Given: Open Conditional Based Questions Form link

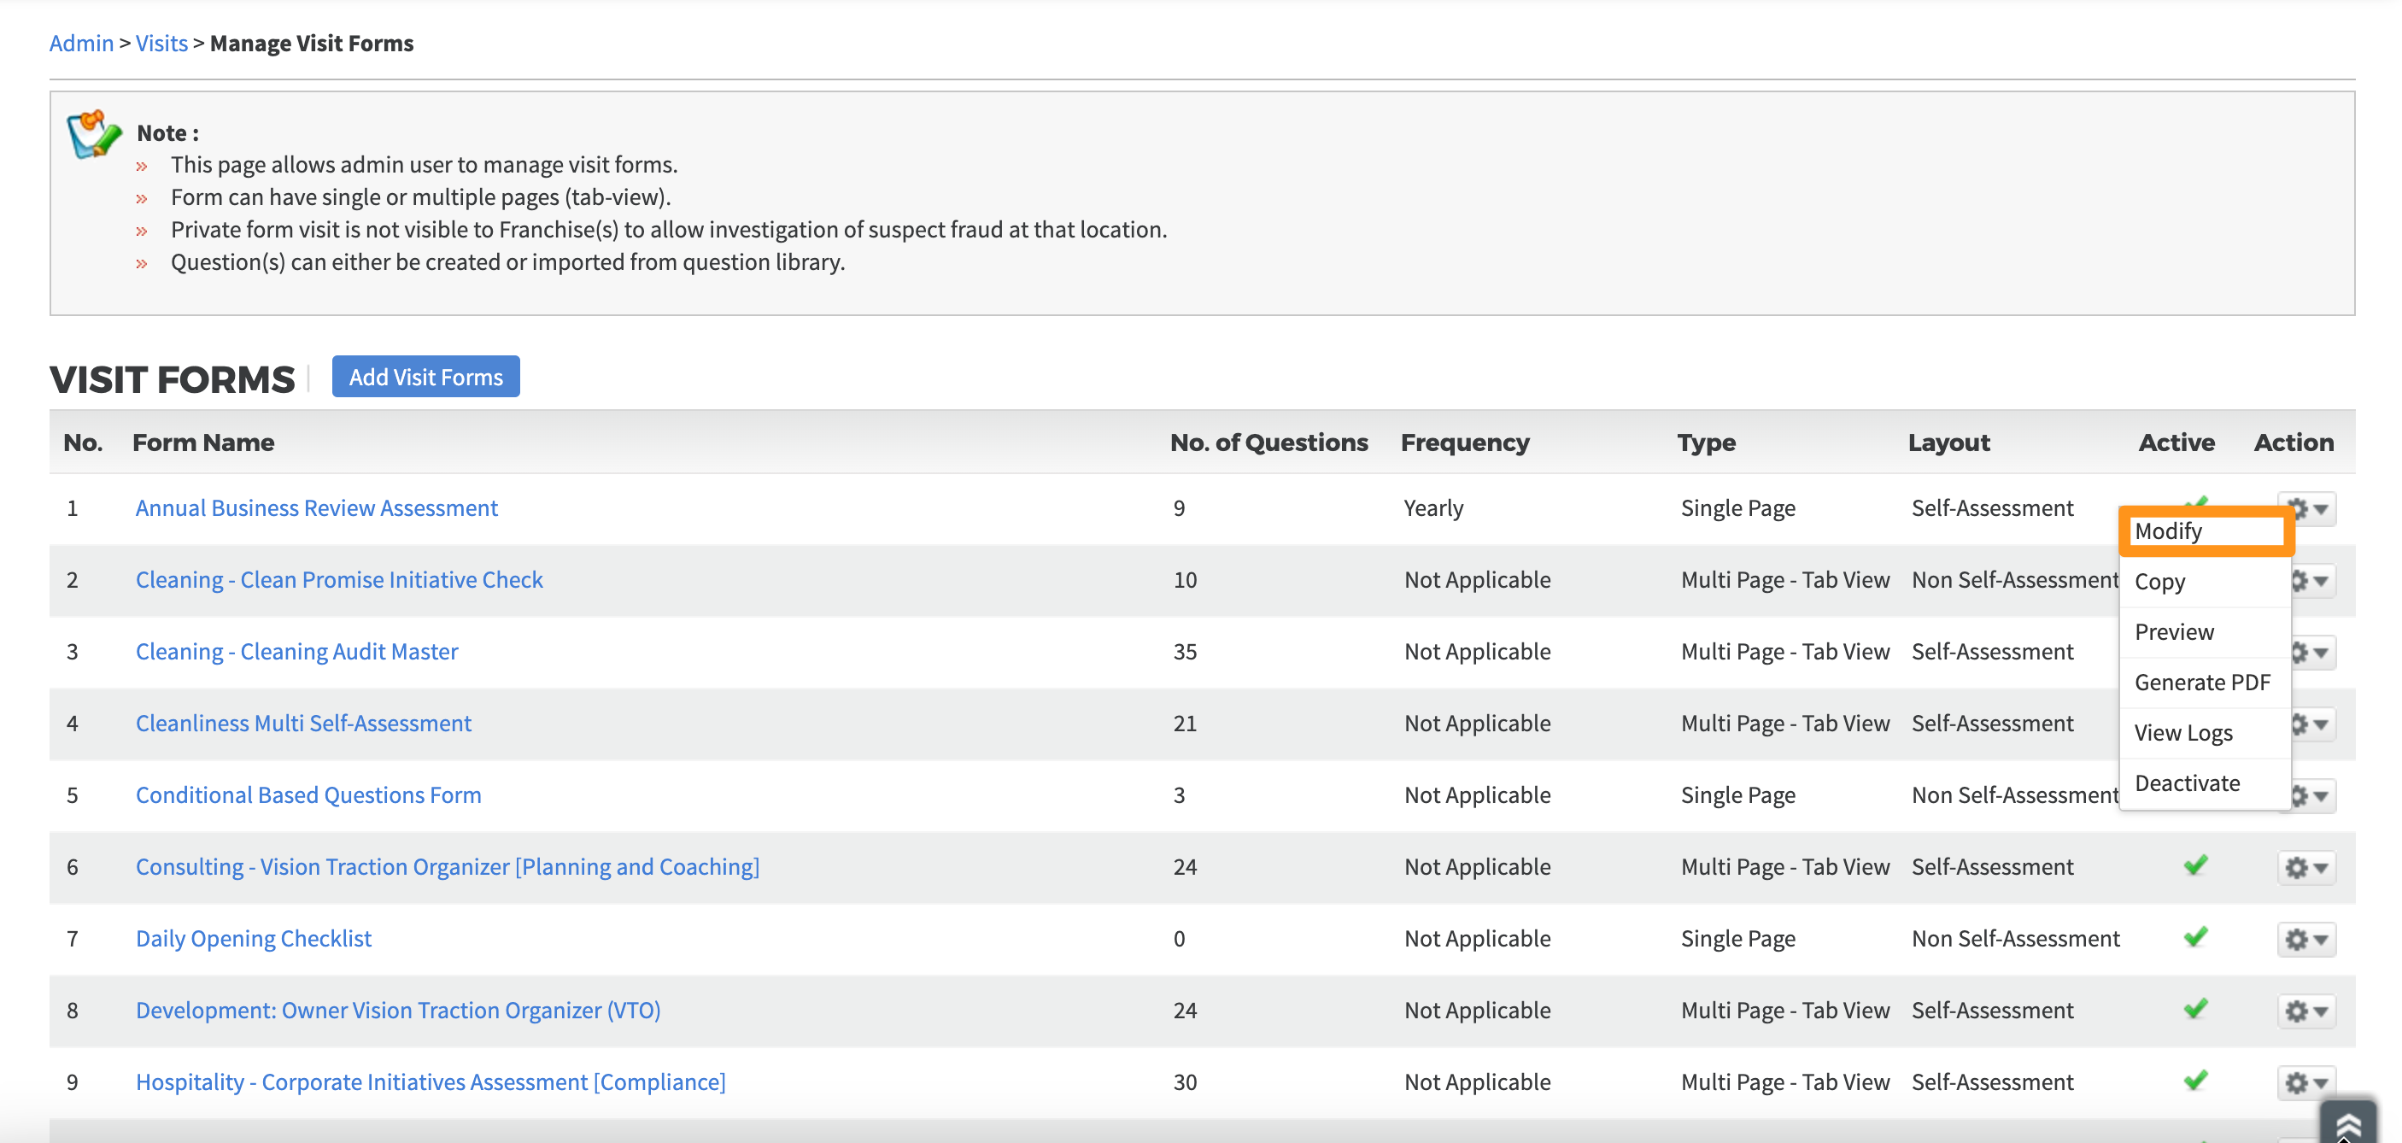Looking at the screenshot, I should coord(308,795).
